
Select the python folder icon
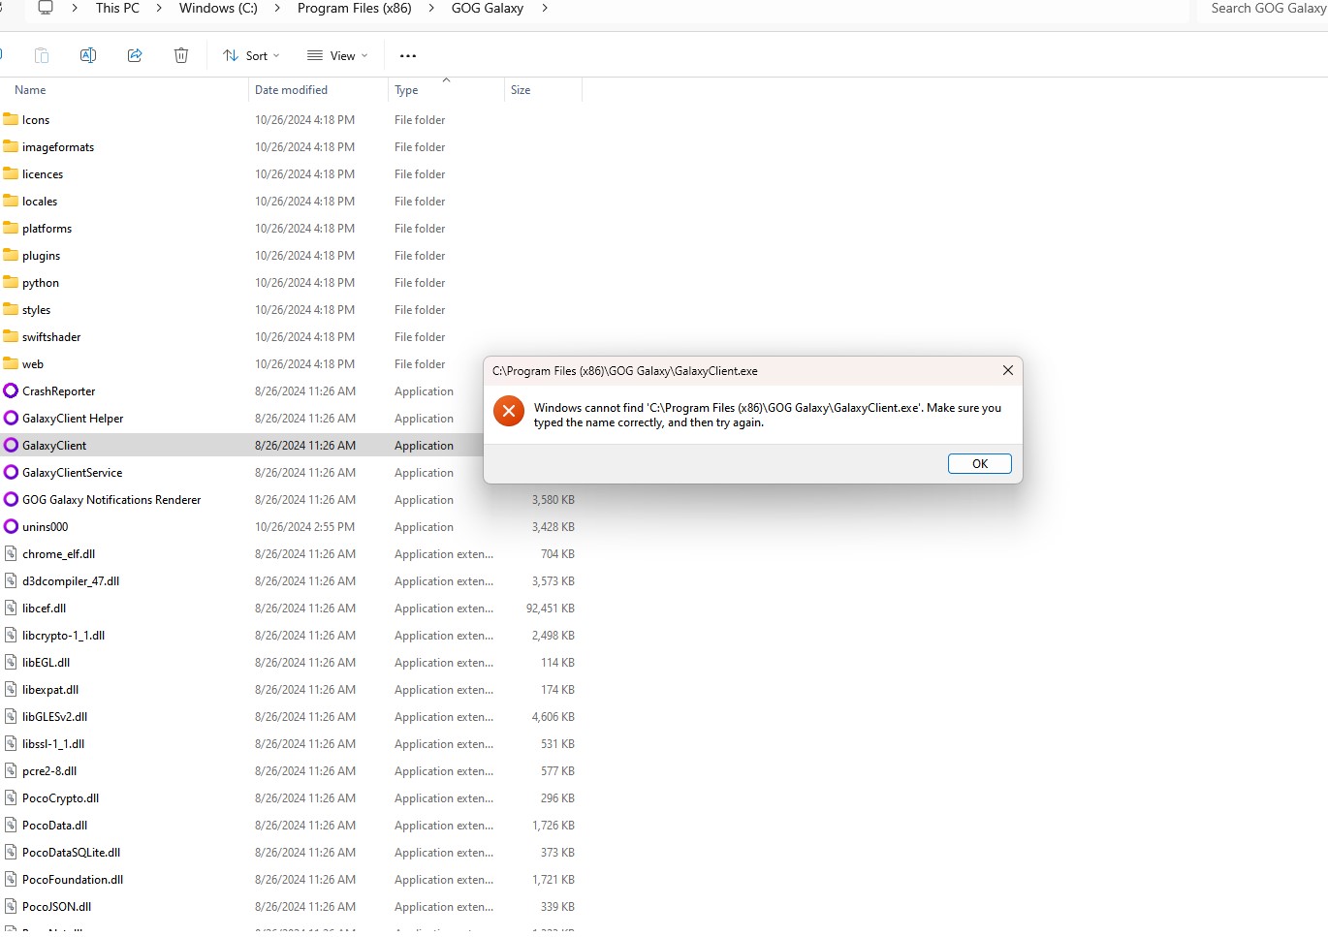11,282
